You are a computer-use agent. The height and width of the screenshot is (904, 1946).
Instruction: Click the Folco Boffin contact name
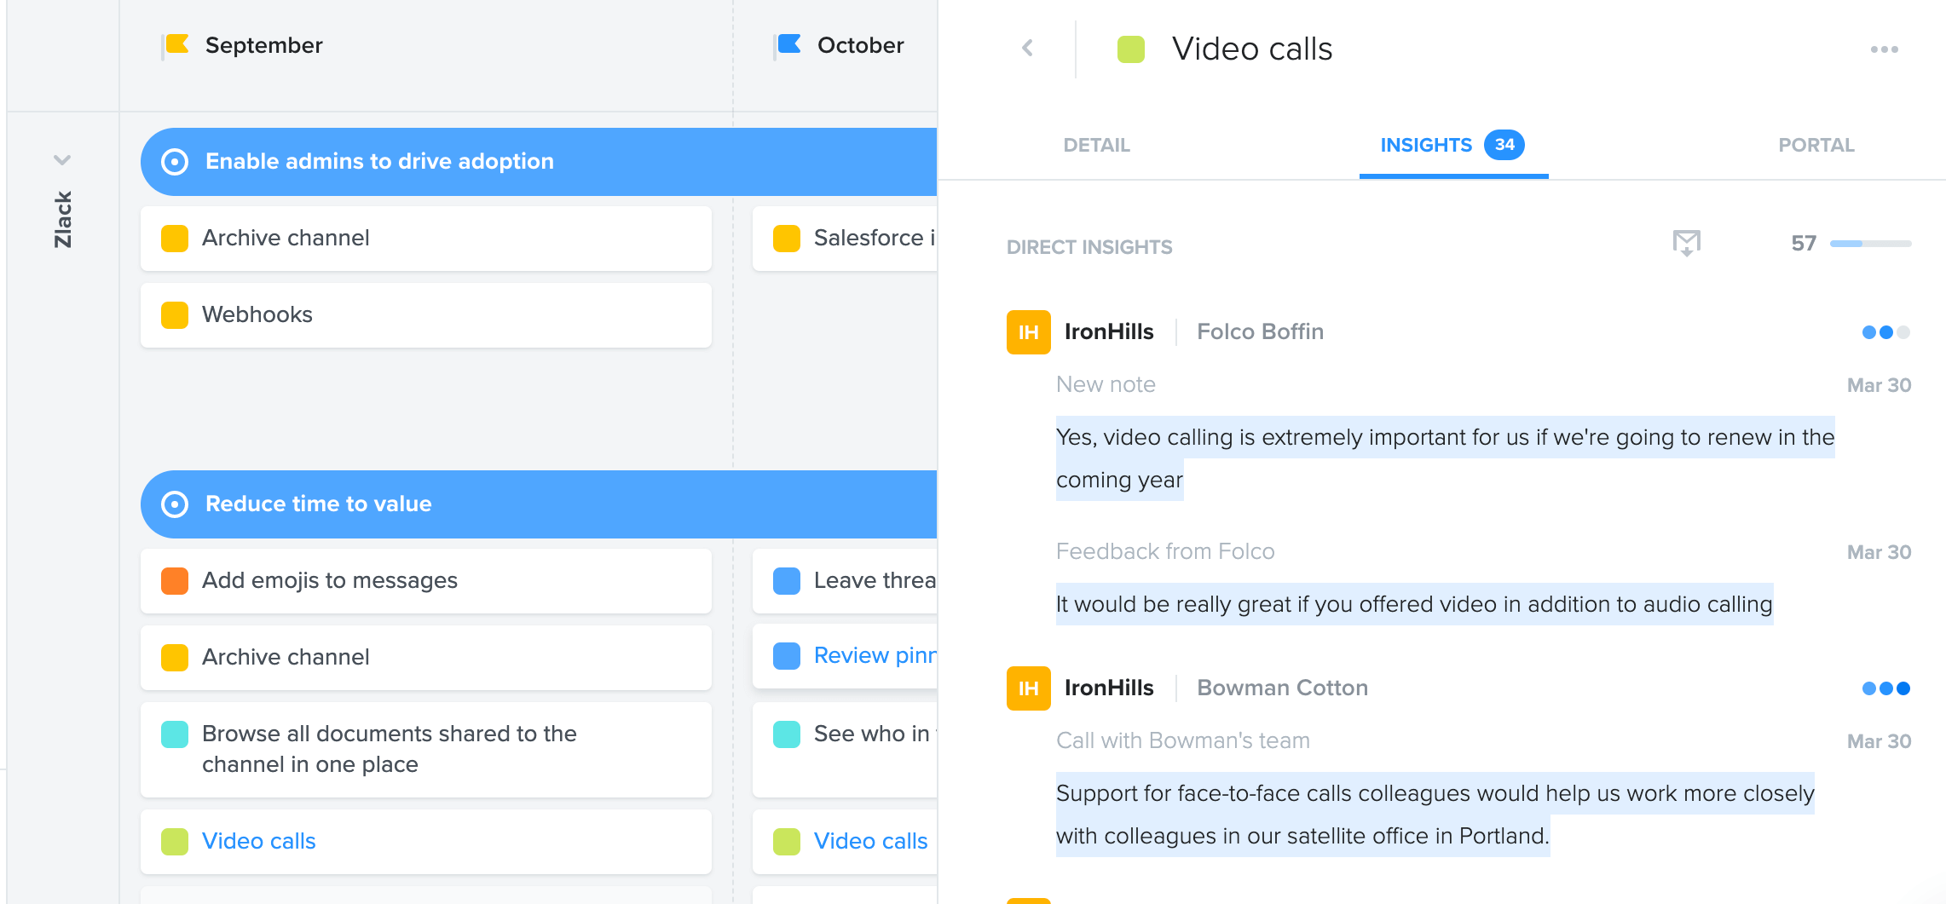coord(1260,331)
